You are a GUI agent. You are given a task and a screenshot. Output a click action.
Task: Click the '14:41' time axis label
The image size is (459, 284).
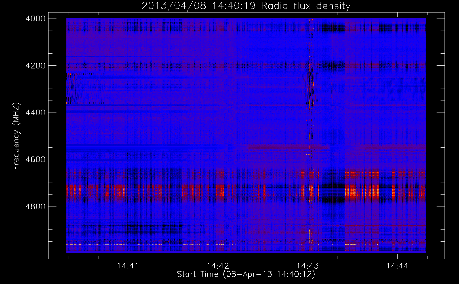pos(128,266)
